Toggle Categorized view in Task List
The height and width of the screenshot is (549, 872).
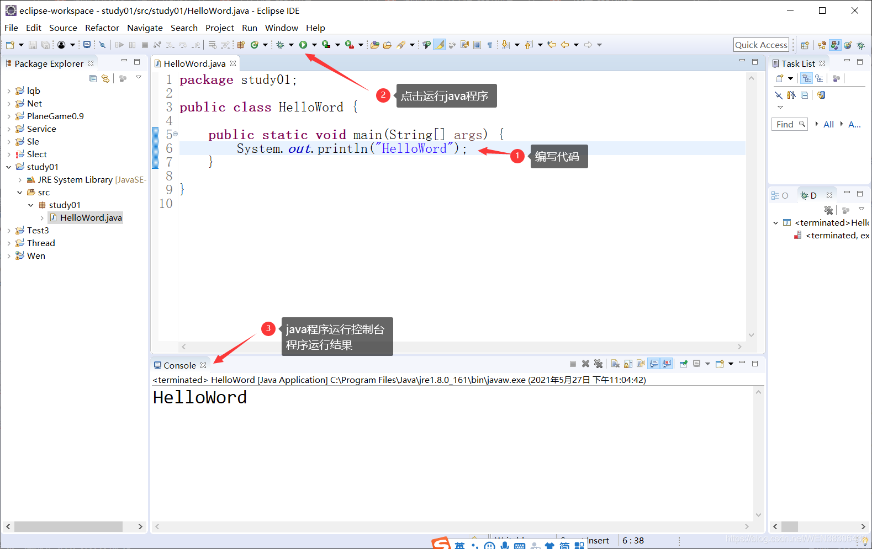point(807,78)
